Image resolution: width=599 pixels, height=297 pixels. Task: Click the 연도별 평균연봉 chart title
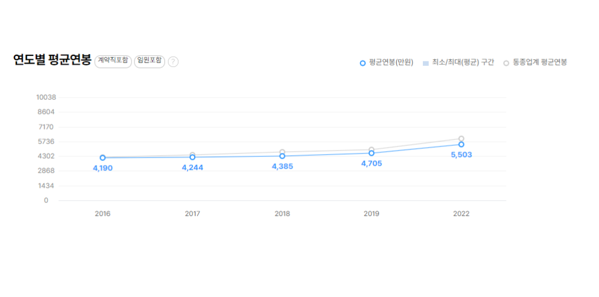pyautogui.click(x=53, y=61)
